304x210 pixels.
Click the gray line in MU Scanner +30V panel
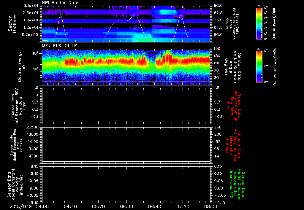[x=126, y=115]
